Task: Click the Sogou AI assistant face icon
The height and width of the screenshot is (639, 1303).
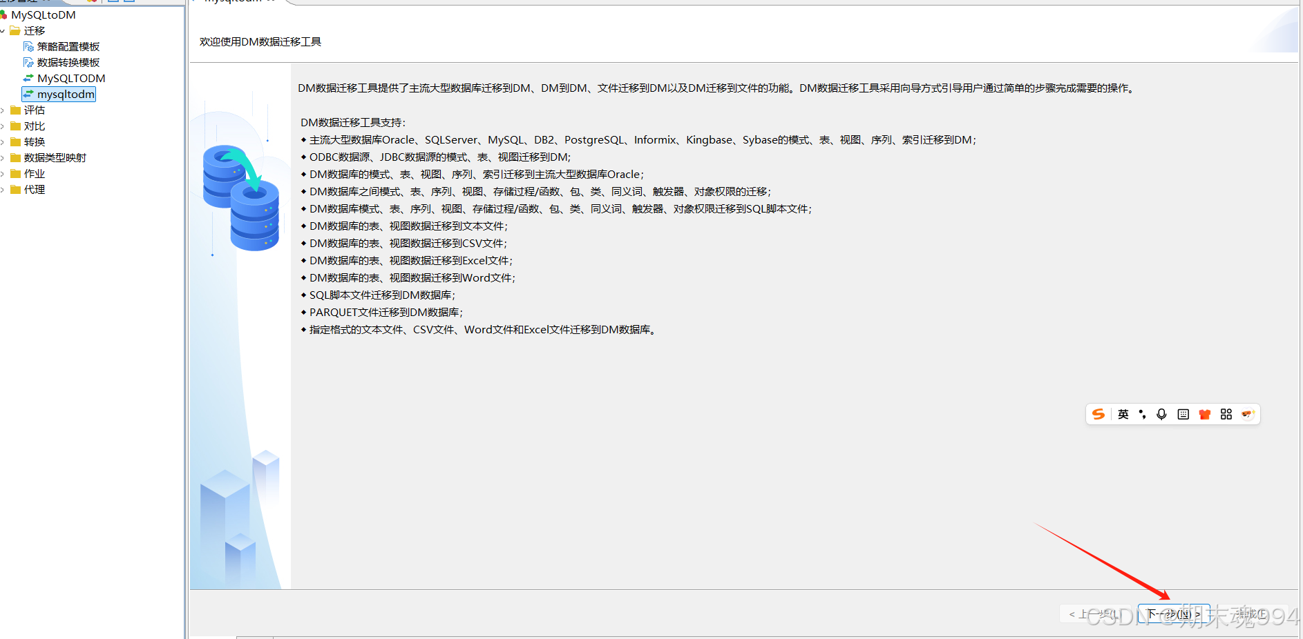Action: point(1247,414)
